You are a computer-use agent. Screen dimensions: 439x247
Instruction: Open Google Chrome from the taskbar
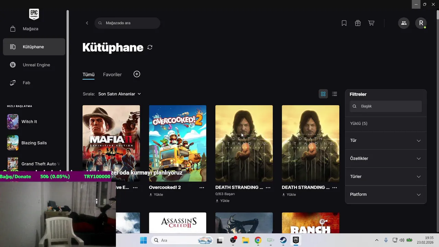pos(258,240)
